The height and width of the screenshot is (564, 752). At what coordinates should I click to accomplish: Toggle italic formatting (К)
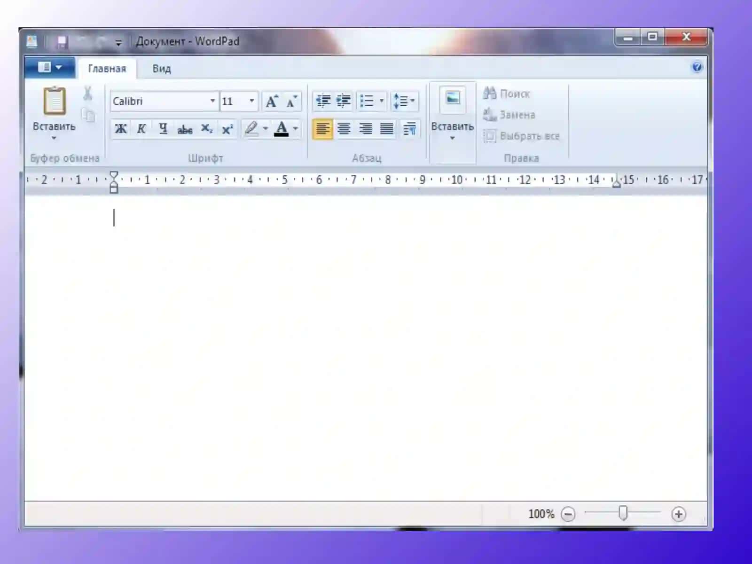pos(141,129)
